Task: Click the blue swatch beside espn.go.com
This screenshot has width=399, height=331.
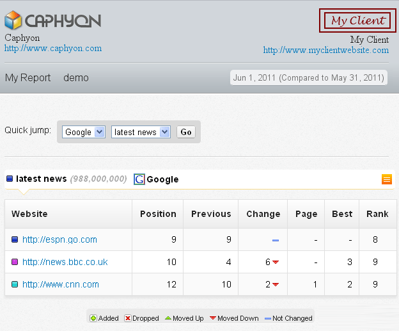Action: 15,240
